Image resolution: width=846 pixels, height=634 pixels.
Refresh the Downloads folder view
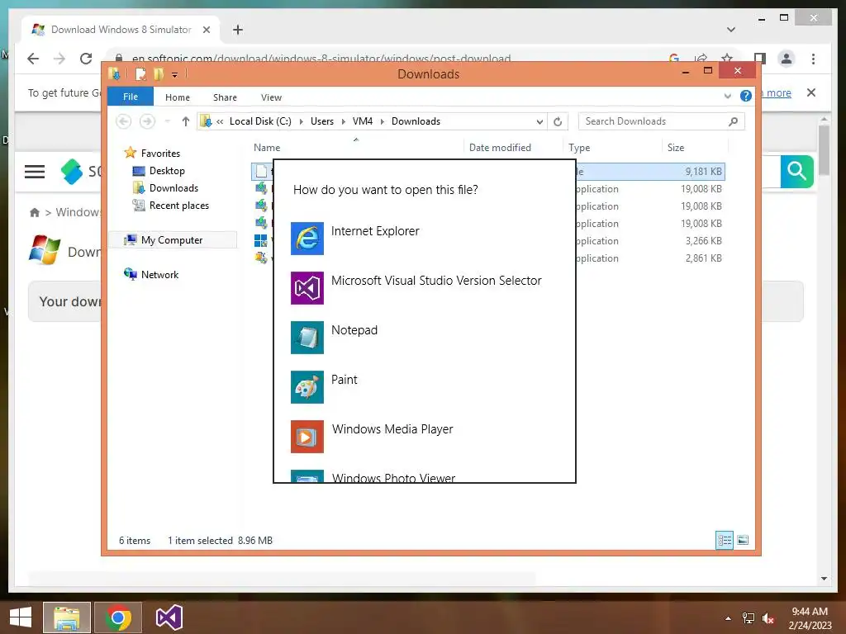(x=558, y=122)
